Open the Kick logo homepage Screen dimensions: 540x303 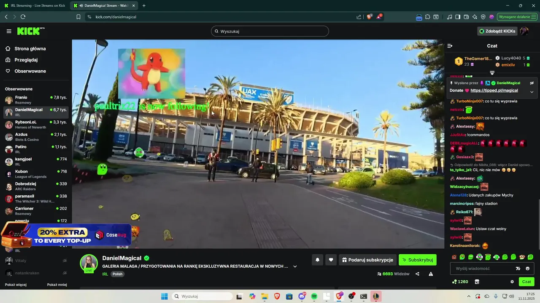(31, 31)
